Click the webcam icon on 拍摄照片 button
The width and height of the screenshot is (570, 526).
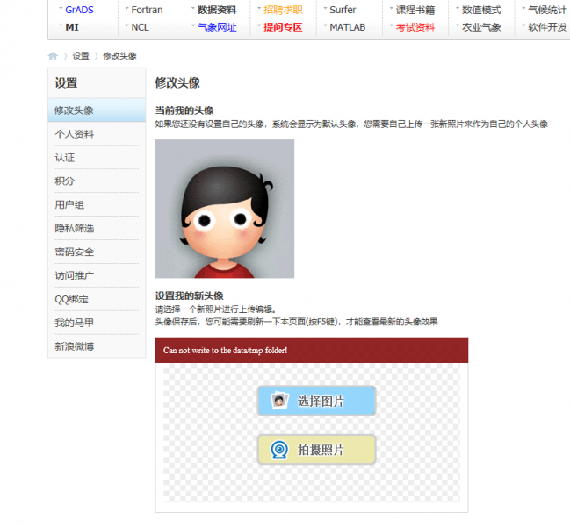click(x=279, y=450)
